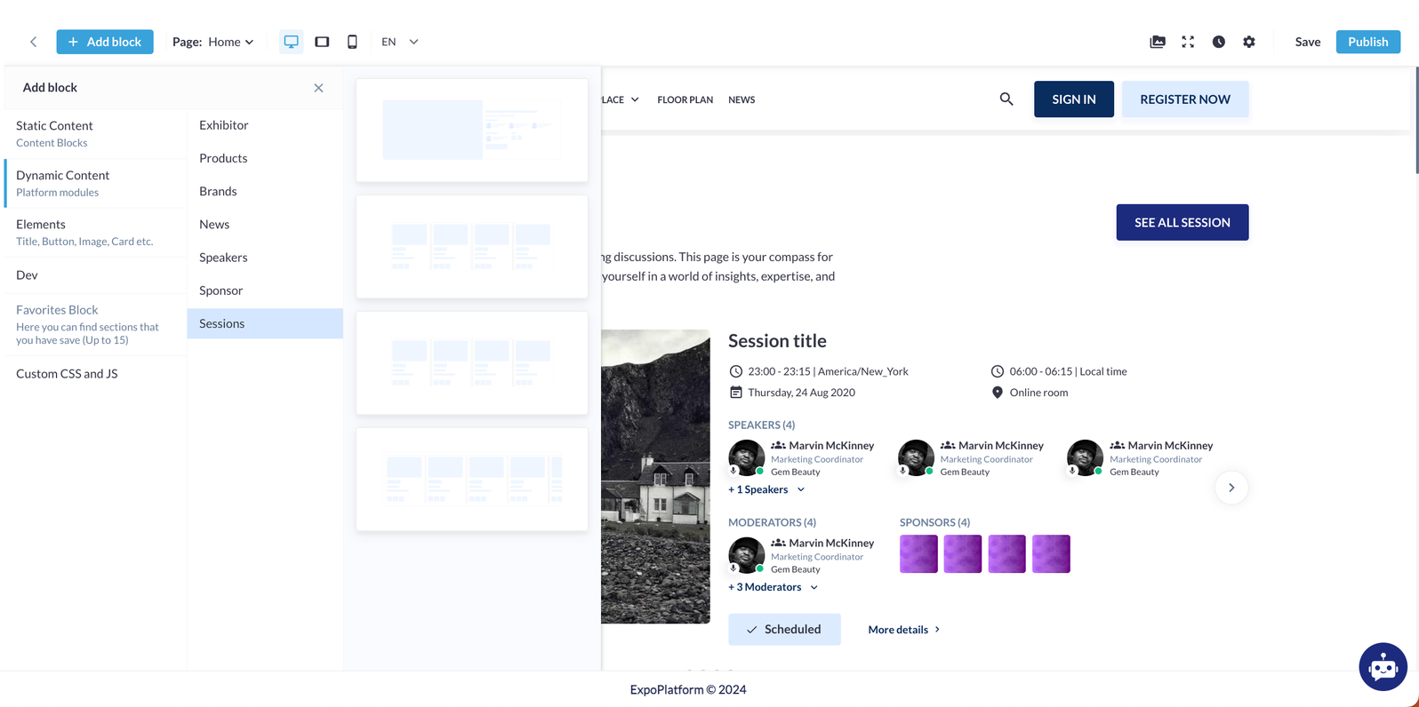
Task: Open version history clock icon
Action: [x=1219, y=42]
